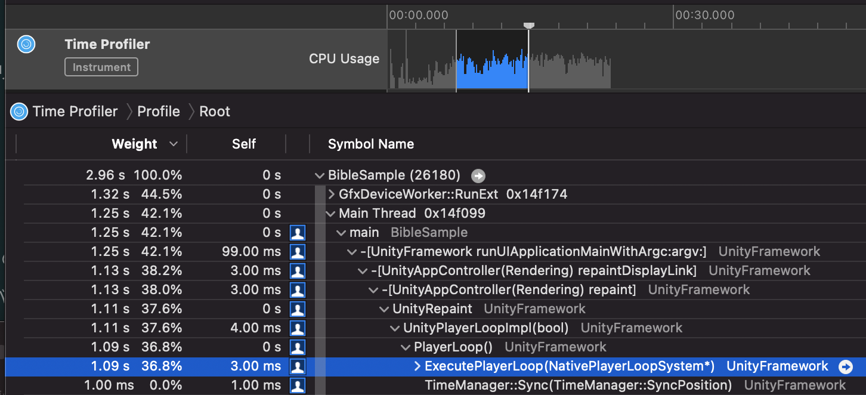Open the Profile breadcrumb item
This screenshot has height=395, width=866.
coord(158,112)
